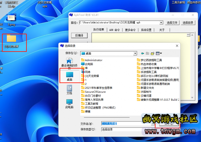
Task: Select the 3.png file on the desktop
Action: click(x=11, y=19)
